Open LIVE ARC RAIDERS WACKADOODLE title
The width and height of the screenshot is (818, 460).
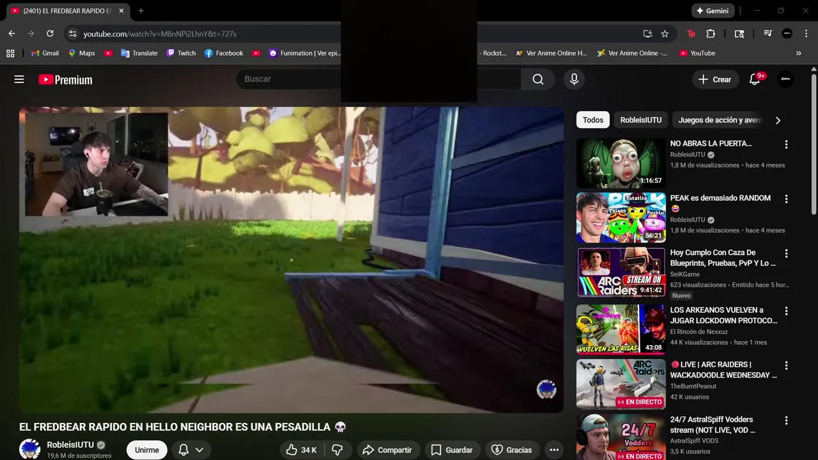coord(723,370)
